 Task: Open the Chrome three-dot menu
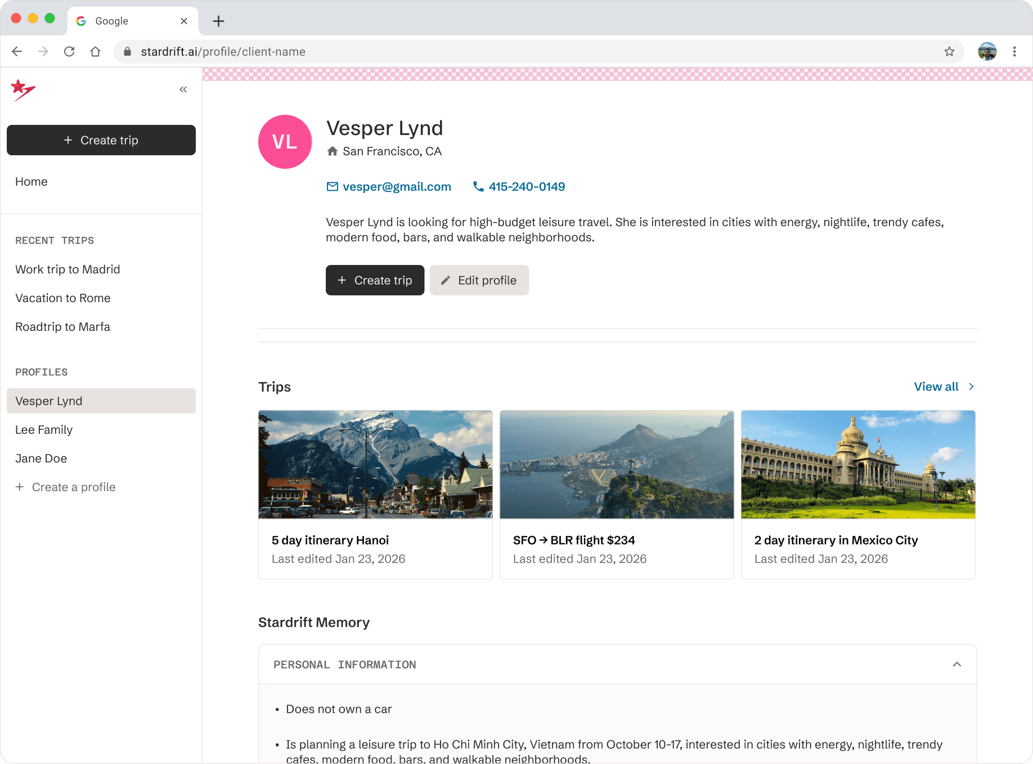pyautogui.click(x=1014, y=51)
